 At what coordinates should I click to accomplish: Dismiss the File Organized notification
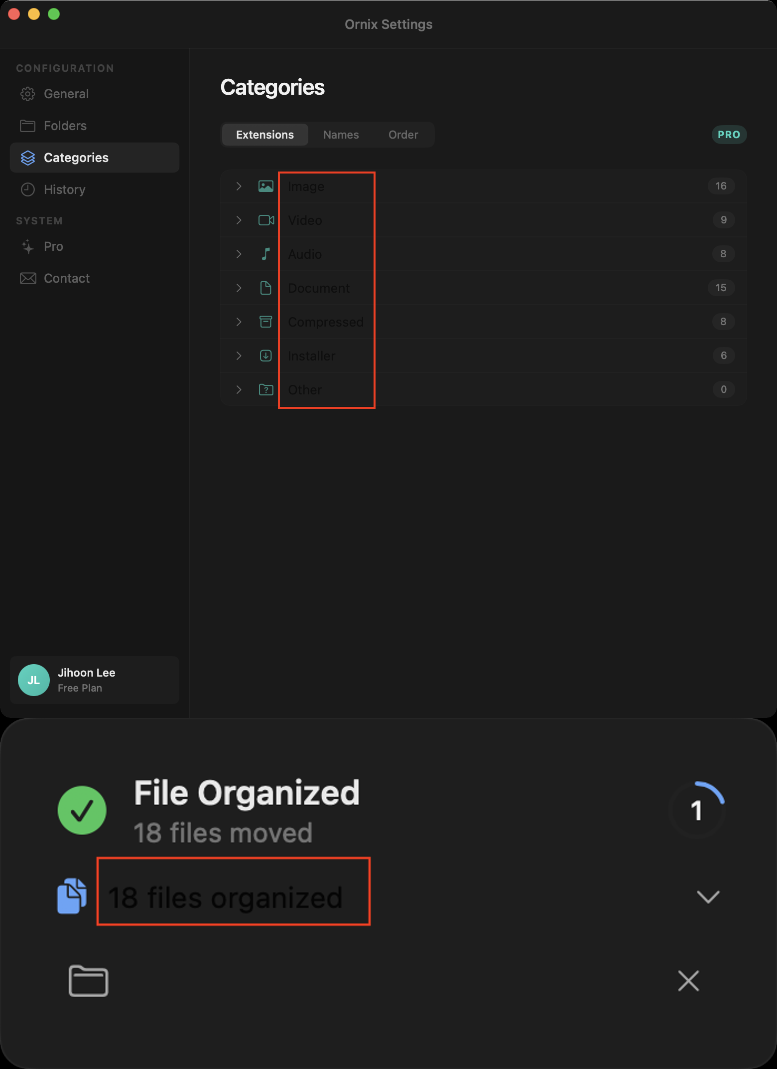689,981
